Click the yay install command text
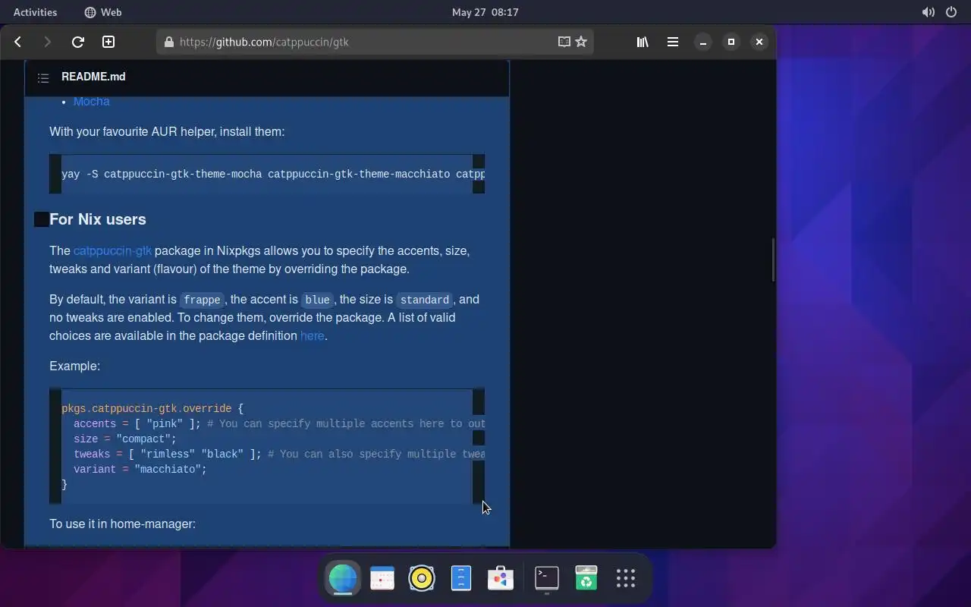This screenshot has width=971, height=607. [273, 174]
